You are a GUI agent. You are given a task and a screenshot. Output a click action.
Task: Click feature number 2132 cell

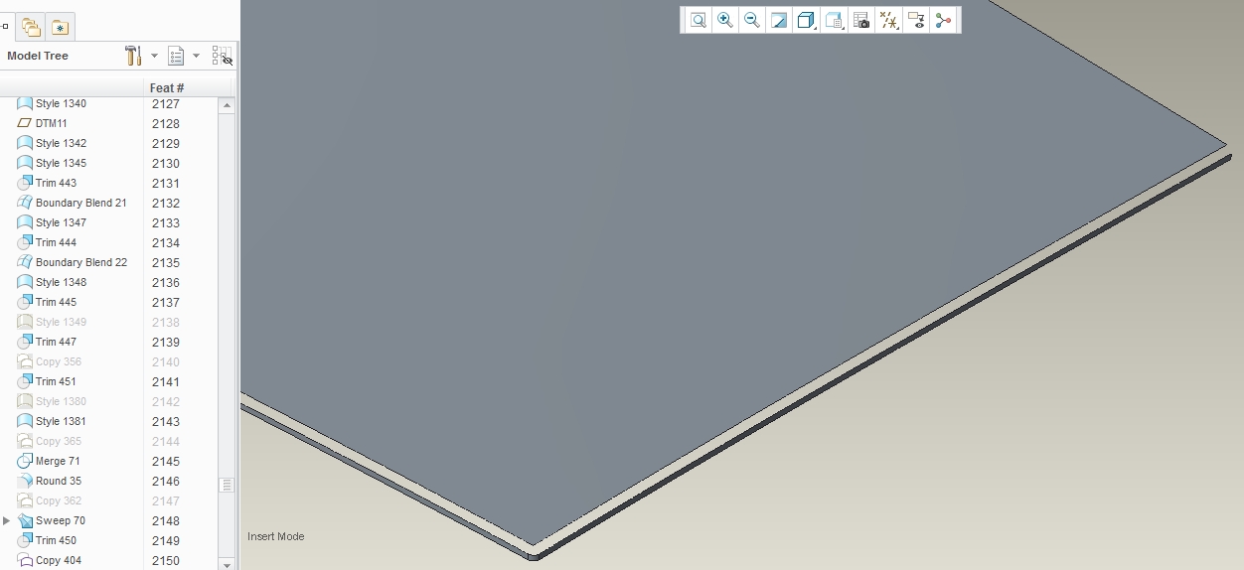click(166, 203)
